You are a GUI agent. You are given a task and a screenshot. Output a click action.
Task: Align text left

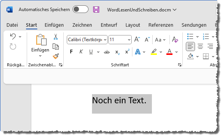pos(190,47)
